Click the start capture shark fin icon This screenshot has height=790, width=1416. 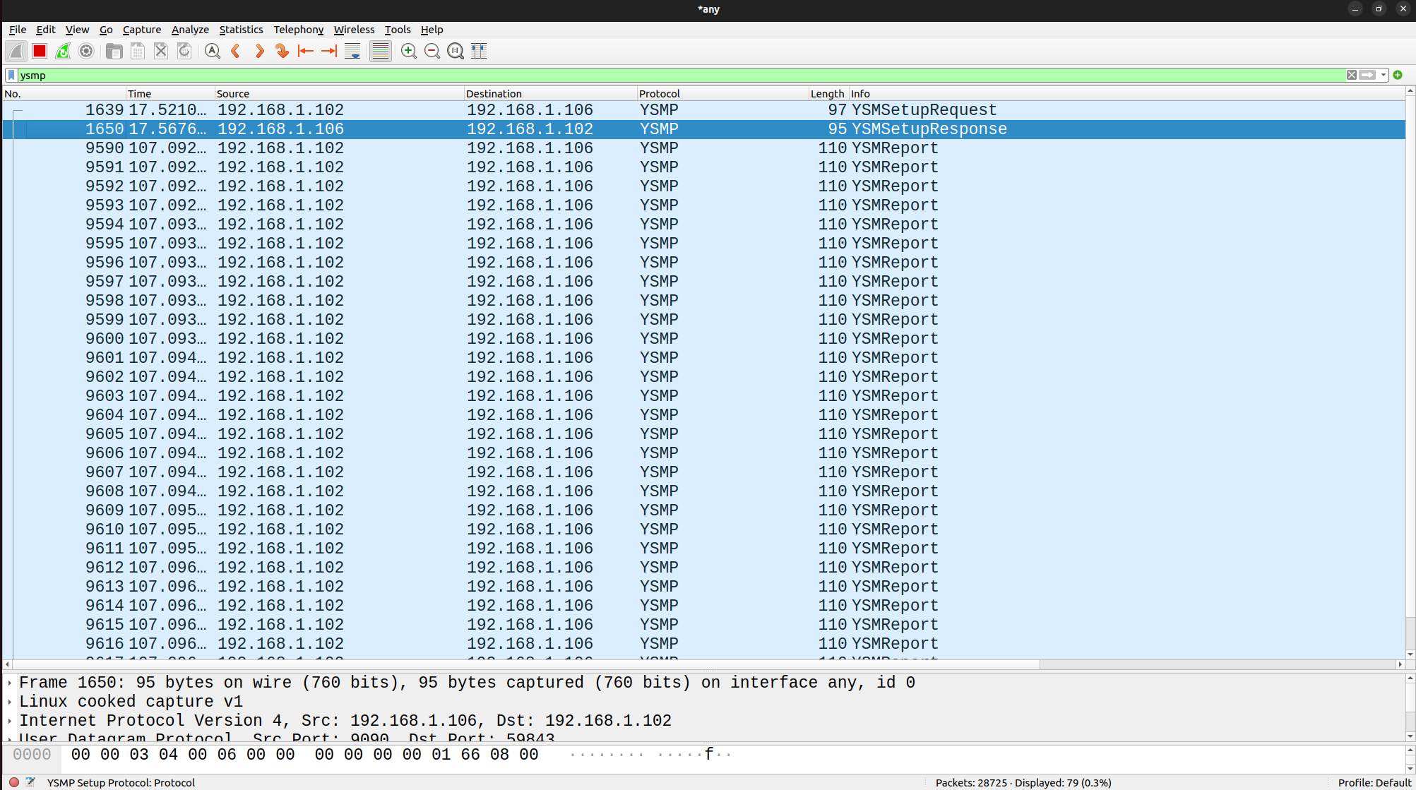(16, 51)
